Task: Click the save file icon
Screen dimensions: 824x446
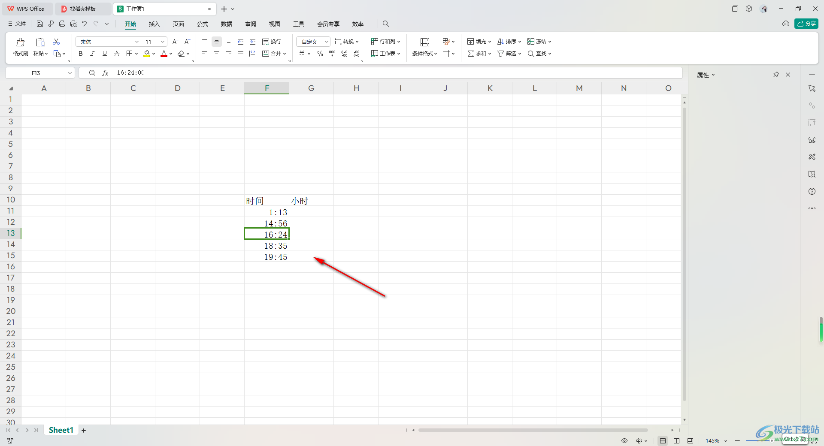Action: (x=40, y=24)
